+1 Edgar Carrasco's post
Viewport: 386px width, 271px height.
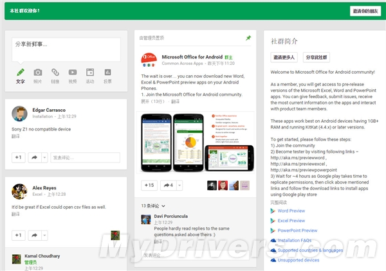point(19,157)
